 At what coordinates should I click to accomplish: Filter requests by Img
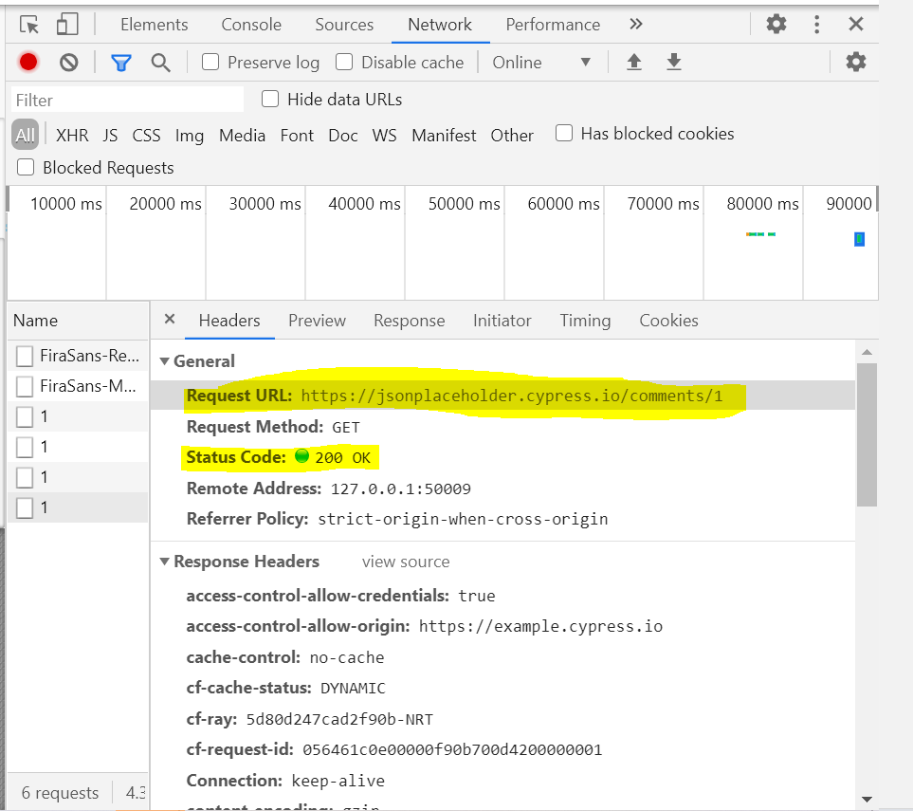tap(190, 135)
